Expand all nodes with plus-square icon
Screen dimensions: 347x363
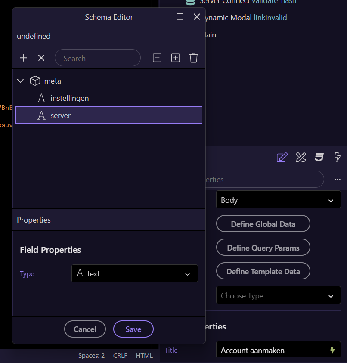(x=176, y=58)
